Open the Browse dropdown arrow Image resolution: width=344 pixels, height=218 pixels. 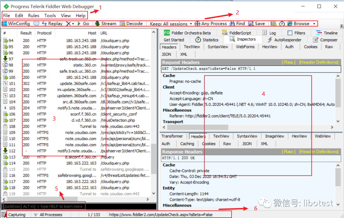[x=314, y=24]
